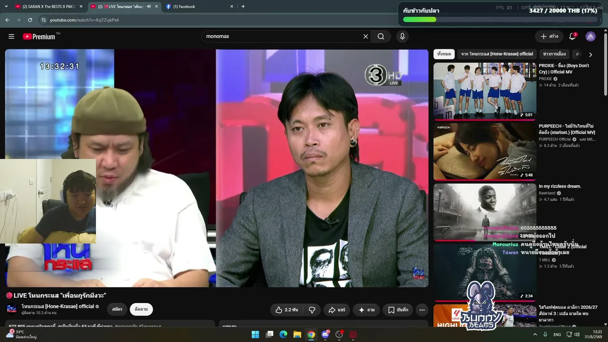Viewport: 608px width, 342px height.
Task: Open the 33°C weather widget
Action: tap(21, 334)
